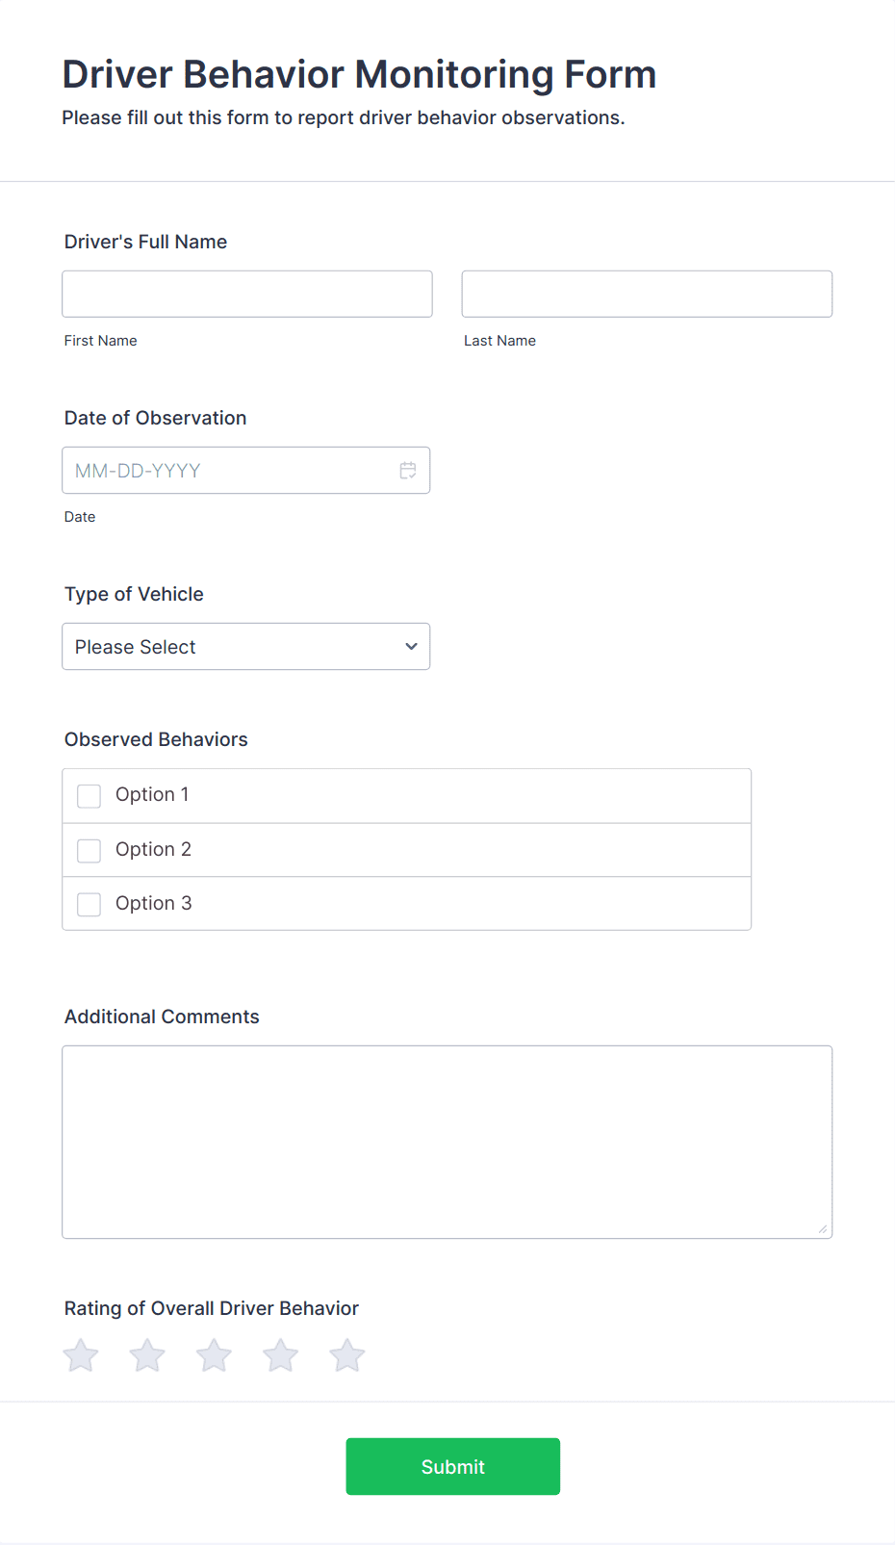The height and width of the screenshot is (1545, 895).
Task: Click the middle star in the rating row
Action: point(213,1354)
